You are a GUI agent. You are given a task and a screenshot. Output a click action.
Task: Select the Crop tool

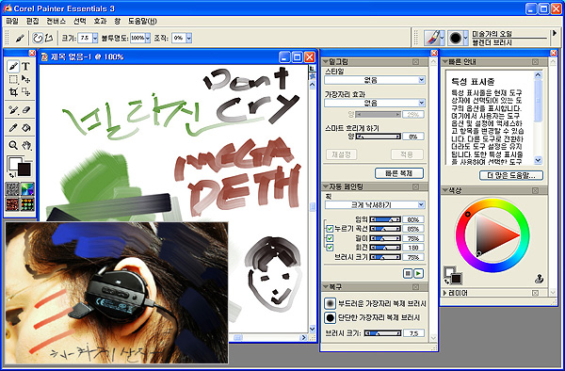(13, 92)
